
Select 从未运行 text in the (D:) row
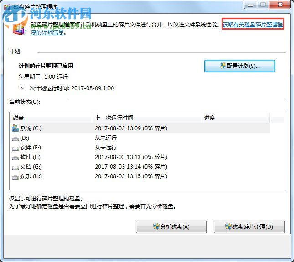[106, 138]
